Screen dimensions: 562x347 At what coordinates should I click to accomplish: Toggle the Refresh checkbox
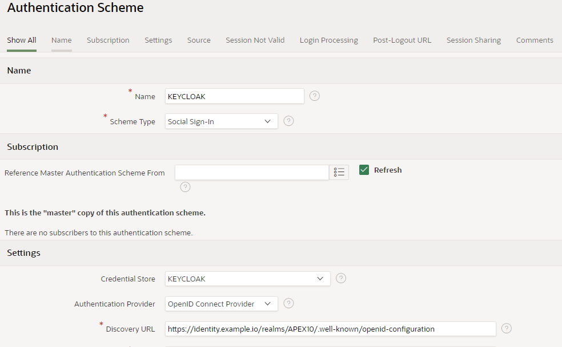[364, 170]
